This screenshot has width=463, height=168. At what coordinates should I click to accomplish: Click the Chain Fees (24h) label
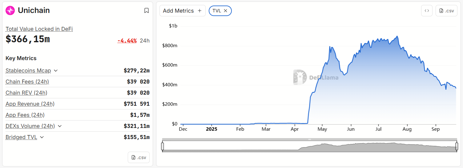27,82
